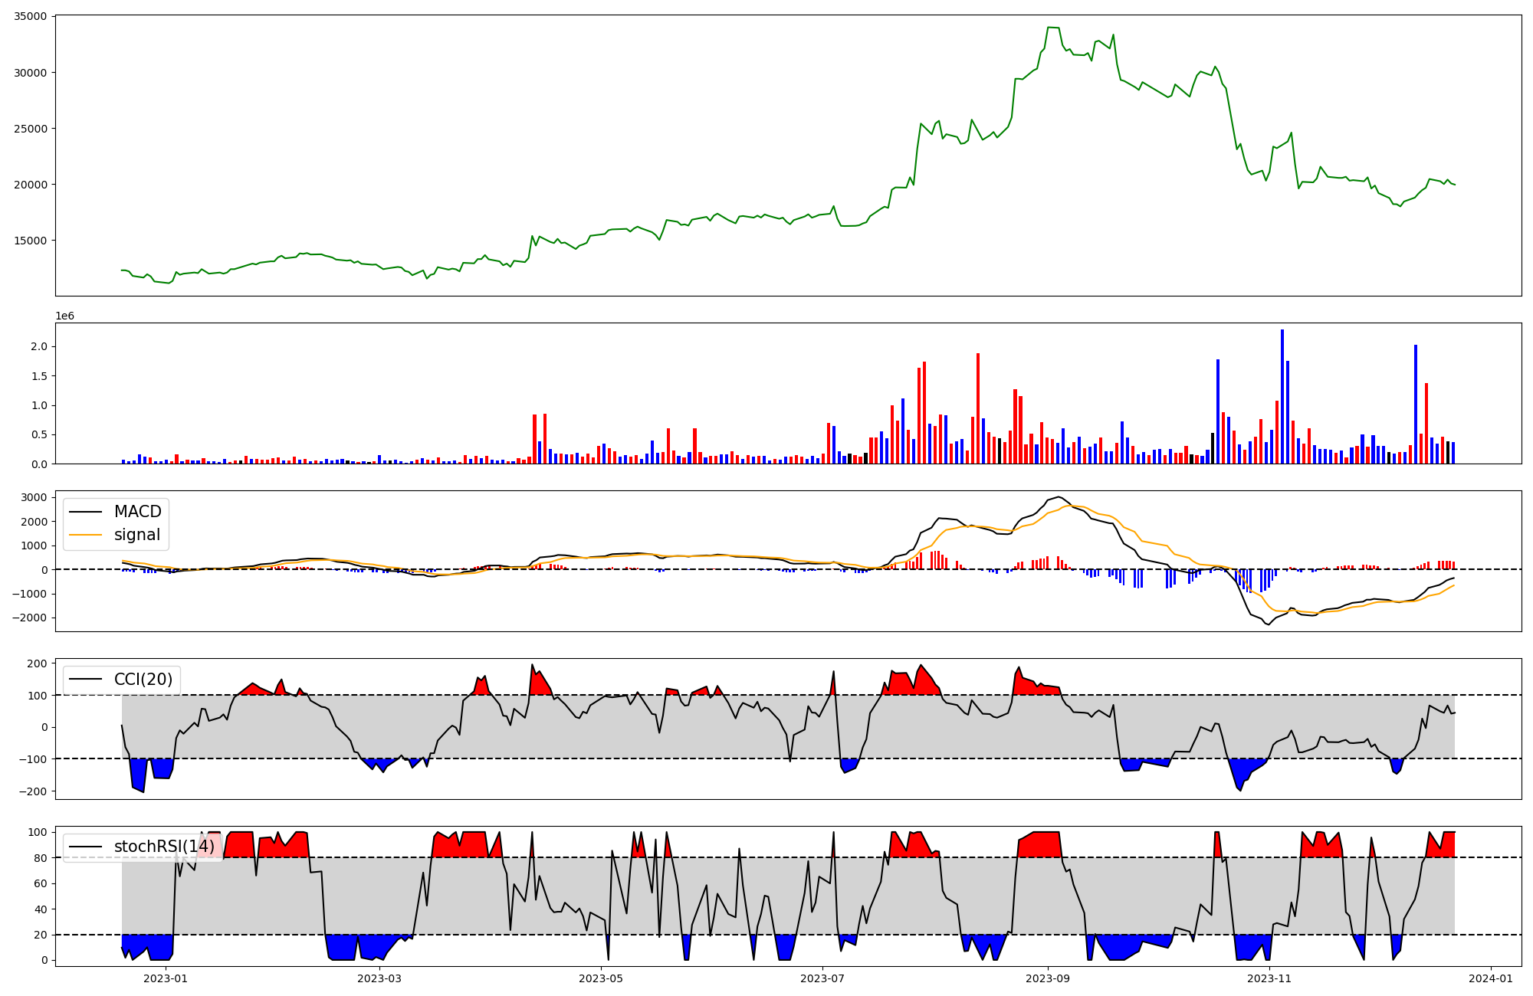The image size is (1533, 996).
Task: Click the 2023-09 date tick label
Action: click(1048, 978)
